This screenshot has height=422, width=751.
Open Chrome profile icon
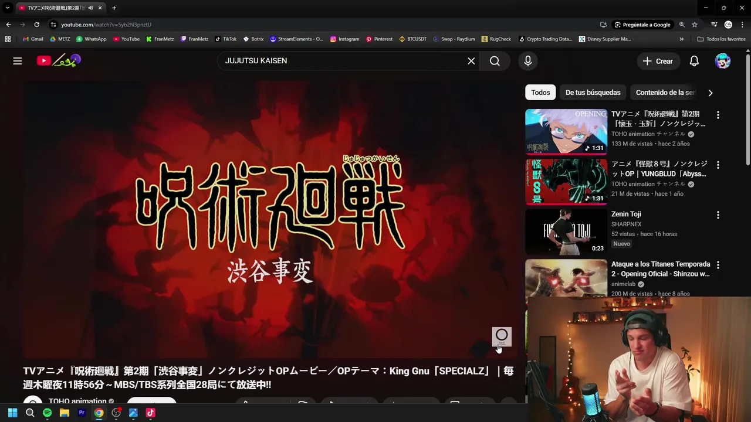pyautogui.click(x=728, y=25)
